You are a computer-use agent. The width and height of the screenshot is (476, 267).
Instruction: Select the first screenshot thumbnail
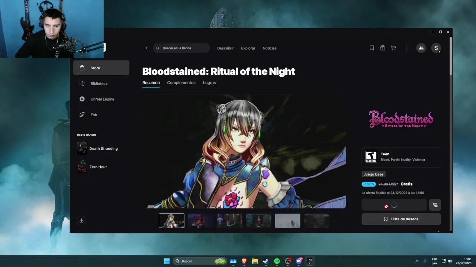[x=171, y=220]
